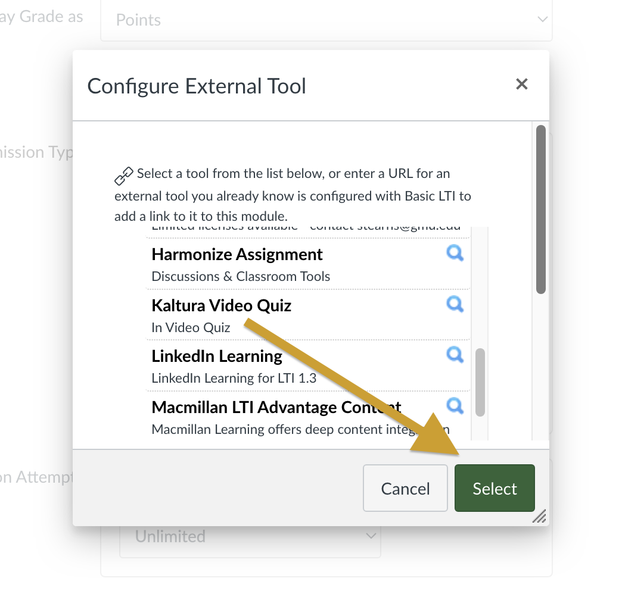Screen dimensions: 622x594
Task: Click the resize grip at the dialog corner
Action: pos(539,516)
